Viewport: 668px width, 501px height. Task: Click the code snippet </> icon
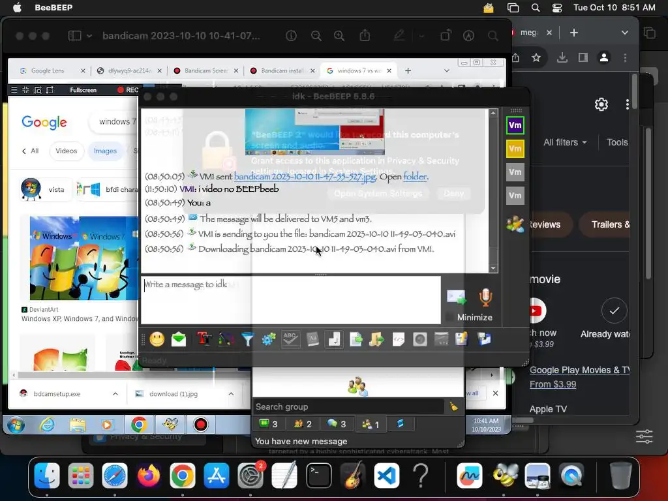[399, 339]
